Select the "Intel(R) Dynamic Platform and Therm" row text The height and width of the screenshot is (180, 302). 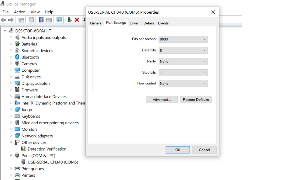pos(53,103)
